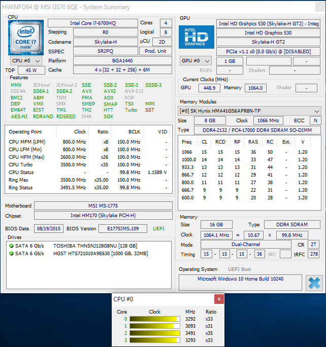The height and width of the screenshot is (347, 326).
Task: Click the TOSHIBA SATA drive status icon
Action: click(11, 246)
